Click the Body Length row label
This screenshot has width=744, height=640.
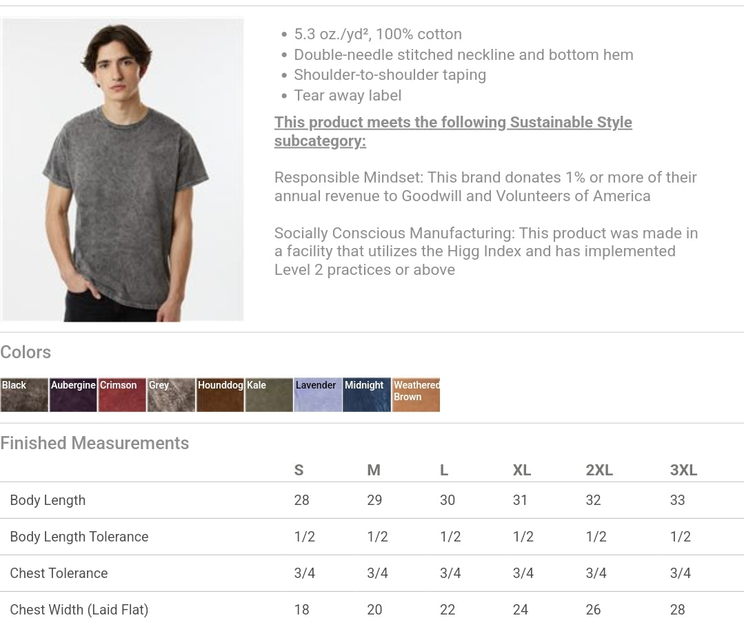(48, 500)
